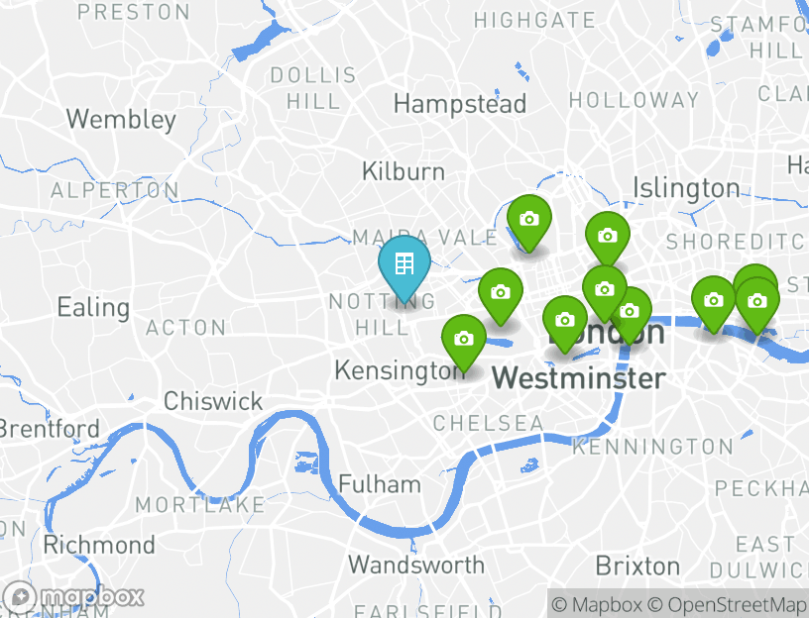Click the Westminster map label
This screenshot has height=618, width=809.
tap(579, 377)
